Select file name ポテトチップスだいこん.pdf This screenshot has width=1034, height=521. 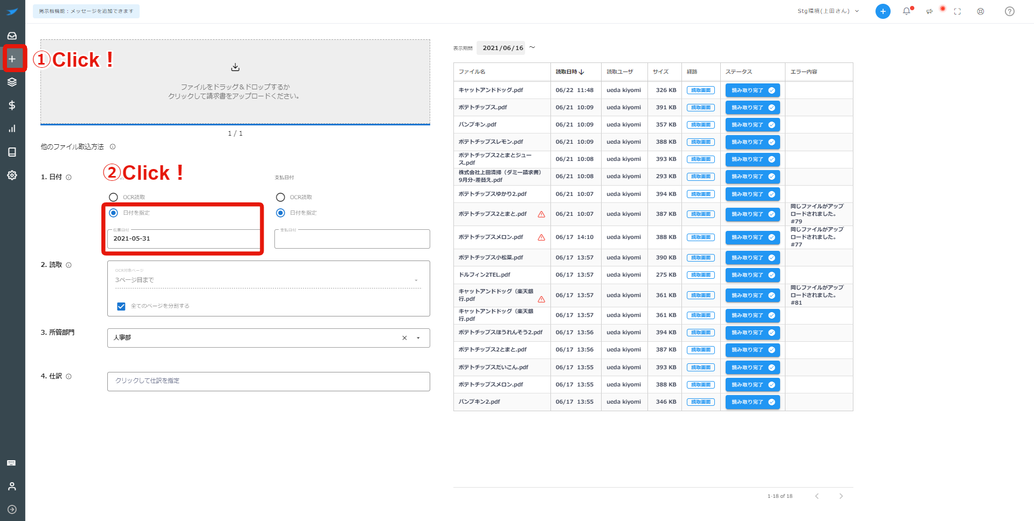pyautogui.click(x=493, y=368)
